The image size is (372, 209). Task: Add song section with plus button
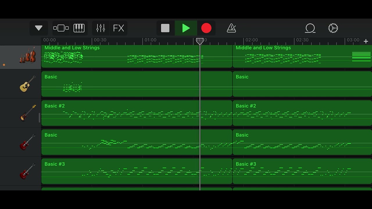366,41
